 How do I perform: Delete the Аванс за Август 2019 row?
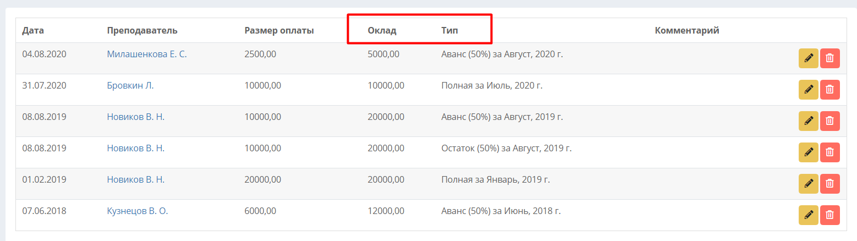[x=830, y=121]
